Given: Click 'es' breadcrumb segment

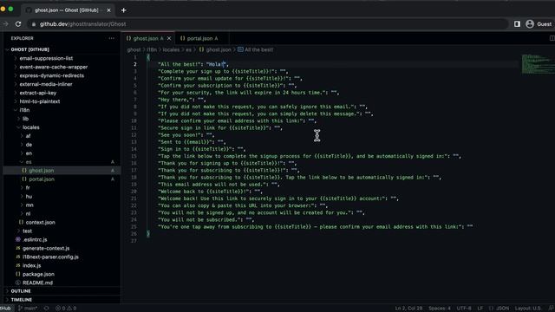Looking at the screenshot, I should pos(189,50).
